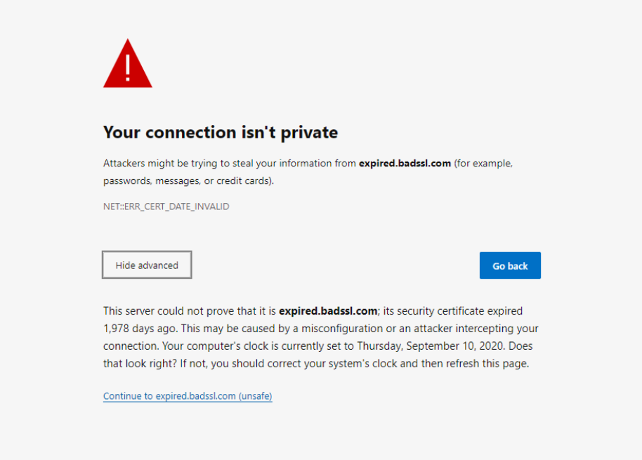Click the NET::ERR_CERT_DATE_INVALID error code

tap(166, 206)
